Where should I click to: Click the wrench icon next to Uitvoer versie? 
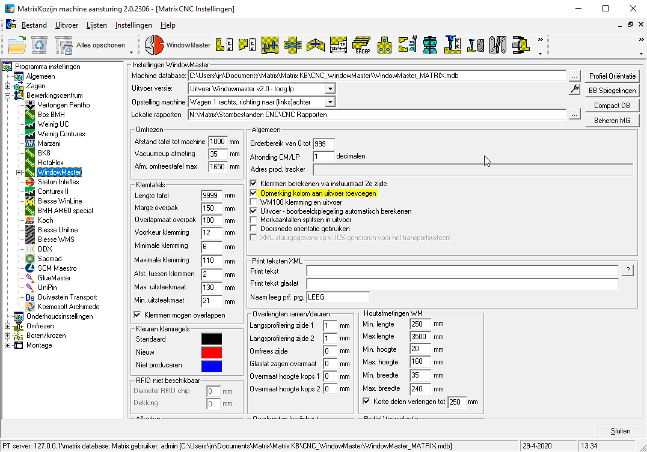pyautogui.click(x=575, y=89)
